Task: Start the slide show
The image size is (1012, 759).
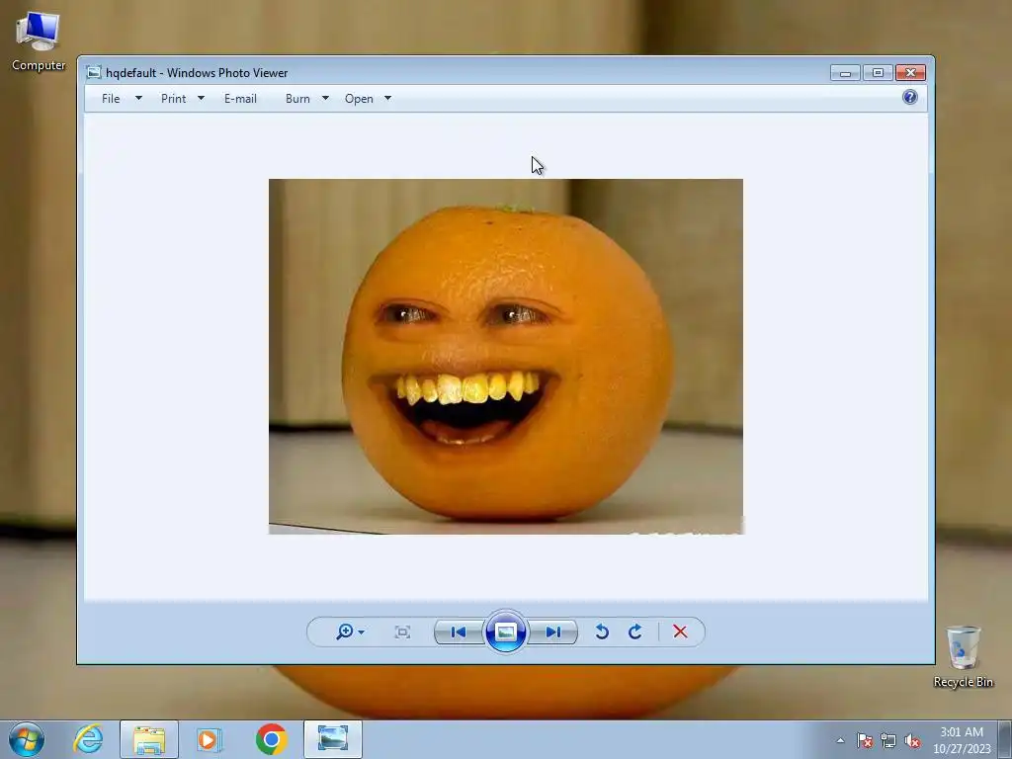Action: pos(505,632)
